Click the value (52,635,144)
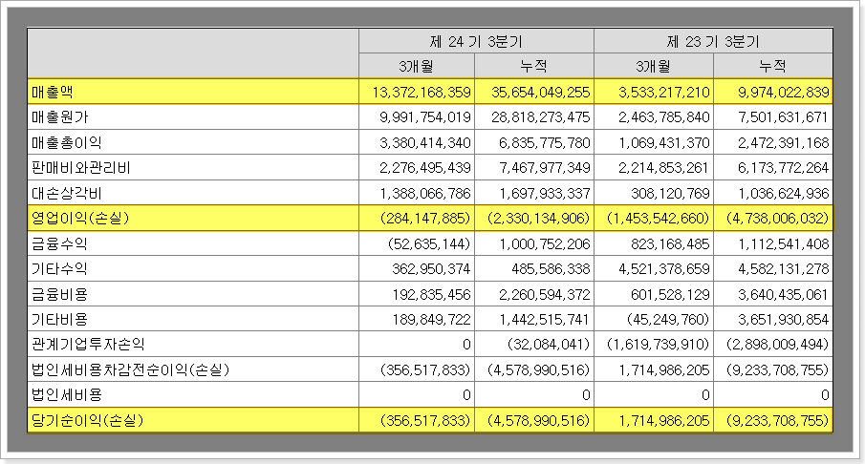The height and width of the screenshot is (464, 865). tap(429, 243)
